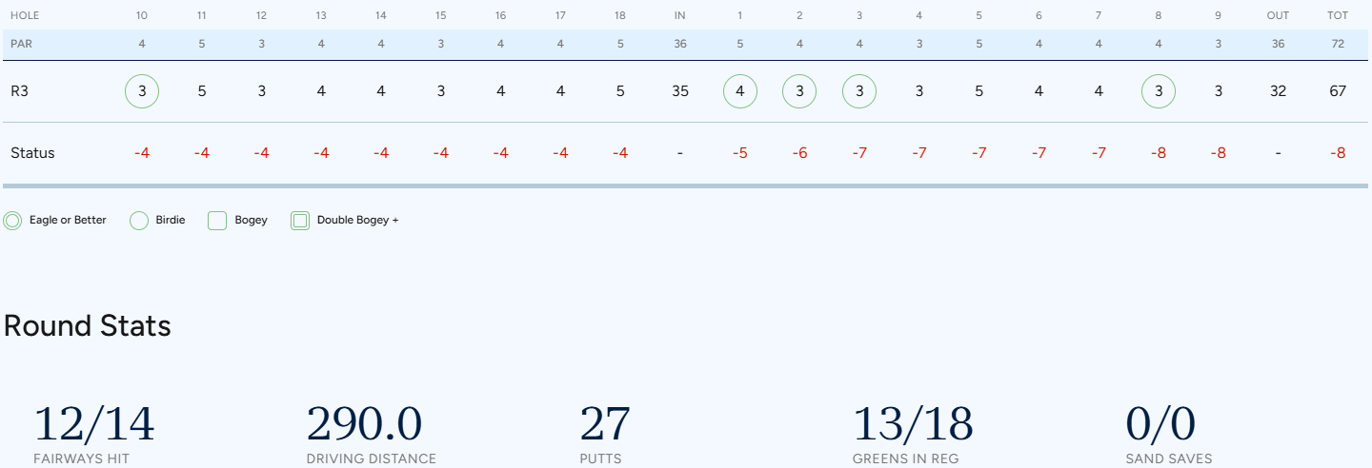Click the Bogey square legend icon

pos(217,221)
